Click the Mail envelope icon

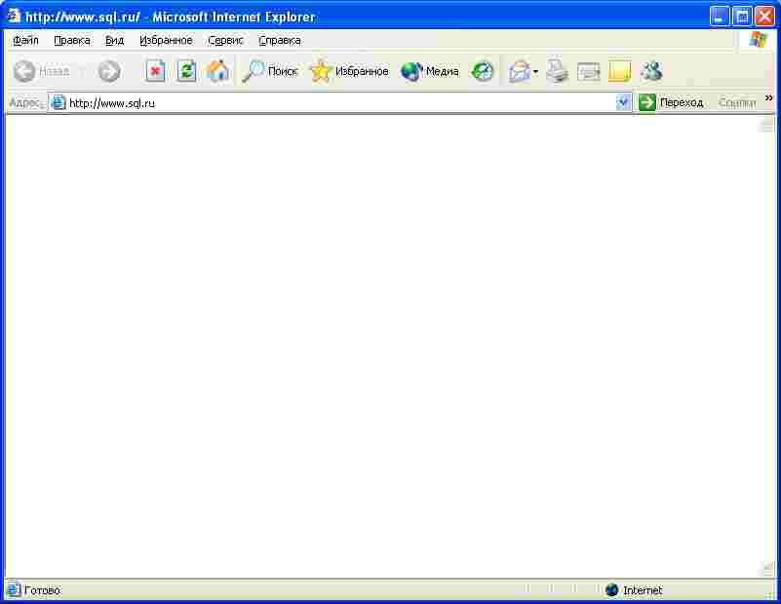(520, 71)
